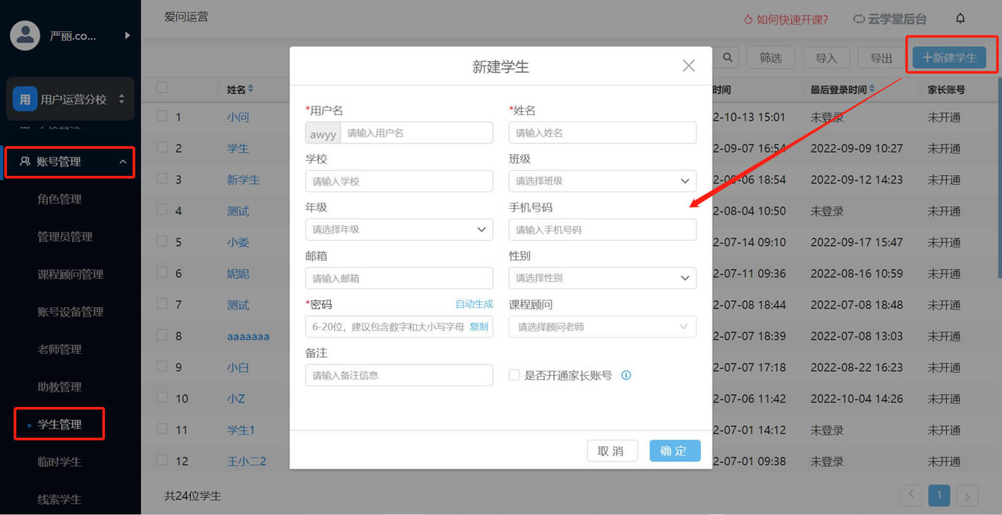Screen dimensions: 1002x515
Task: Click the search magnifier icon
Action: 727,57
